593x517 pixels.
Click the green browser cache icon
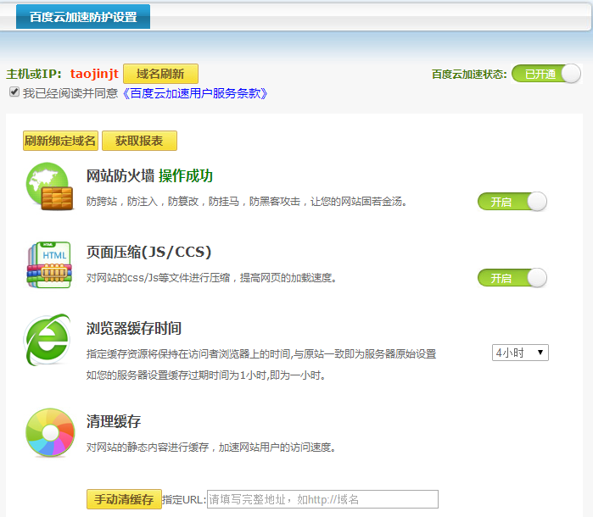(x=48, y=340)
